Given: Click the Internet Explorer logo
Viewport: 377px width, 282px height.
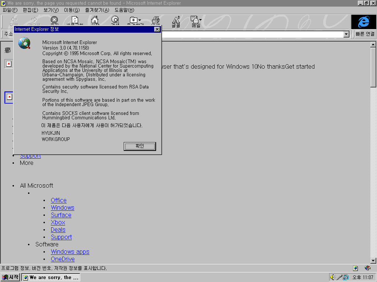Looking at the screenshot, I should (363, 22).
